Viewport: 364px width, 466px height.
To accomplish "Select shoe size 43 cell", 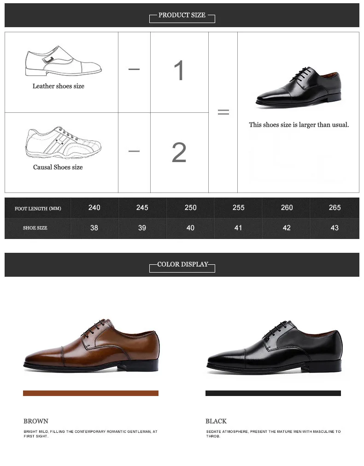I will [x=335, y=228].
